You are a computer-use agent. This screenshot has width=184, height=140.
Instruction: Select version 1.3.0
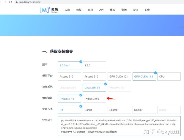coord(94,65)
